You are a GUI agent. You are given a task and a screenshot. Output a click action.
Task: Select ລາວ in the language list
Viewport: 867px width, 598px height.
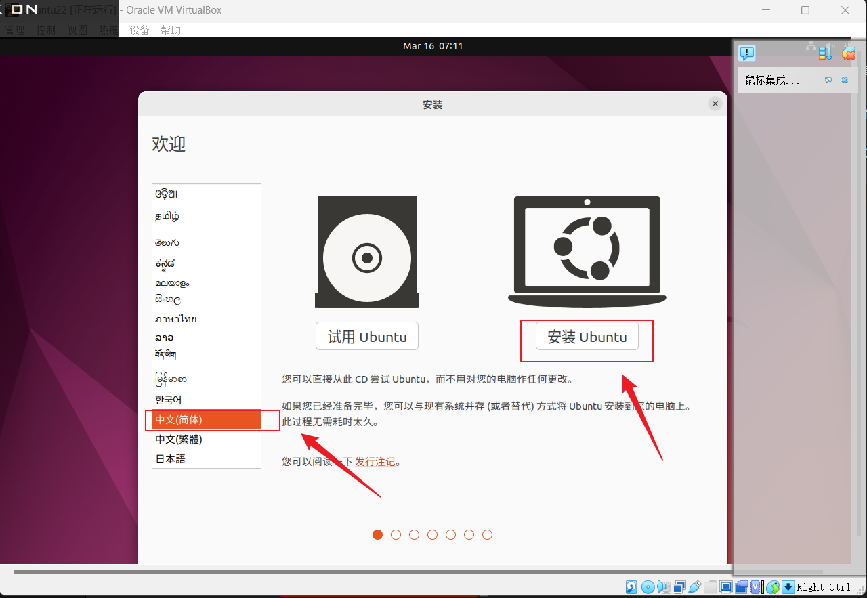[x=207, y=337]
